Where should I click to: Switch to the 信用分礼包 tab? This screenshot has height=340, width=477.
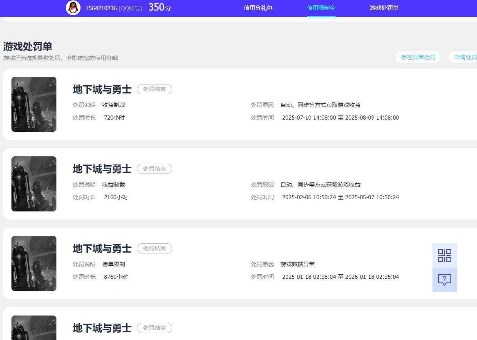[258, 8]
